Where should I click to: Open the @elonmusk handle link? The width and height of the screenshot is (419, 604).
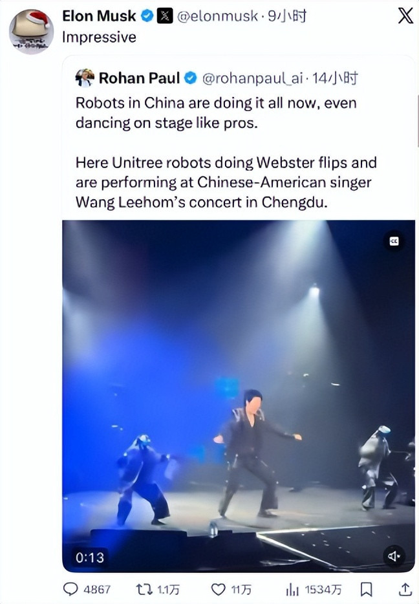pyautogui.click(x=218, y=16)
